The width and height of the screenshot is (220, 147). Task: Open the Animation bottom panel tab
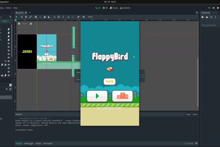pyautogui.click(x=48, y=143)
